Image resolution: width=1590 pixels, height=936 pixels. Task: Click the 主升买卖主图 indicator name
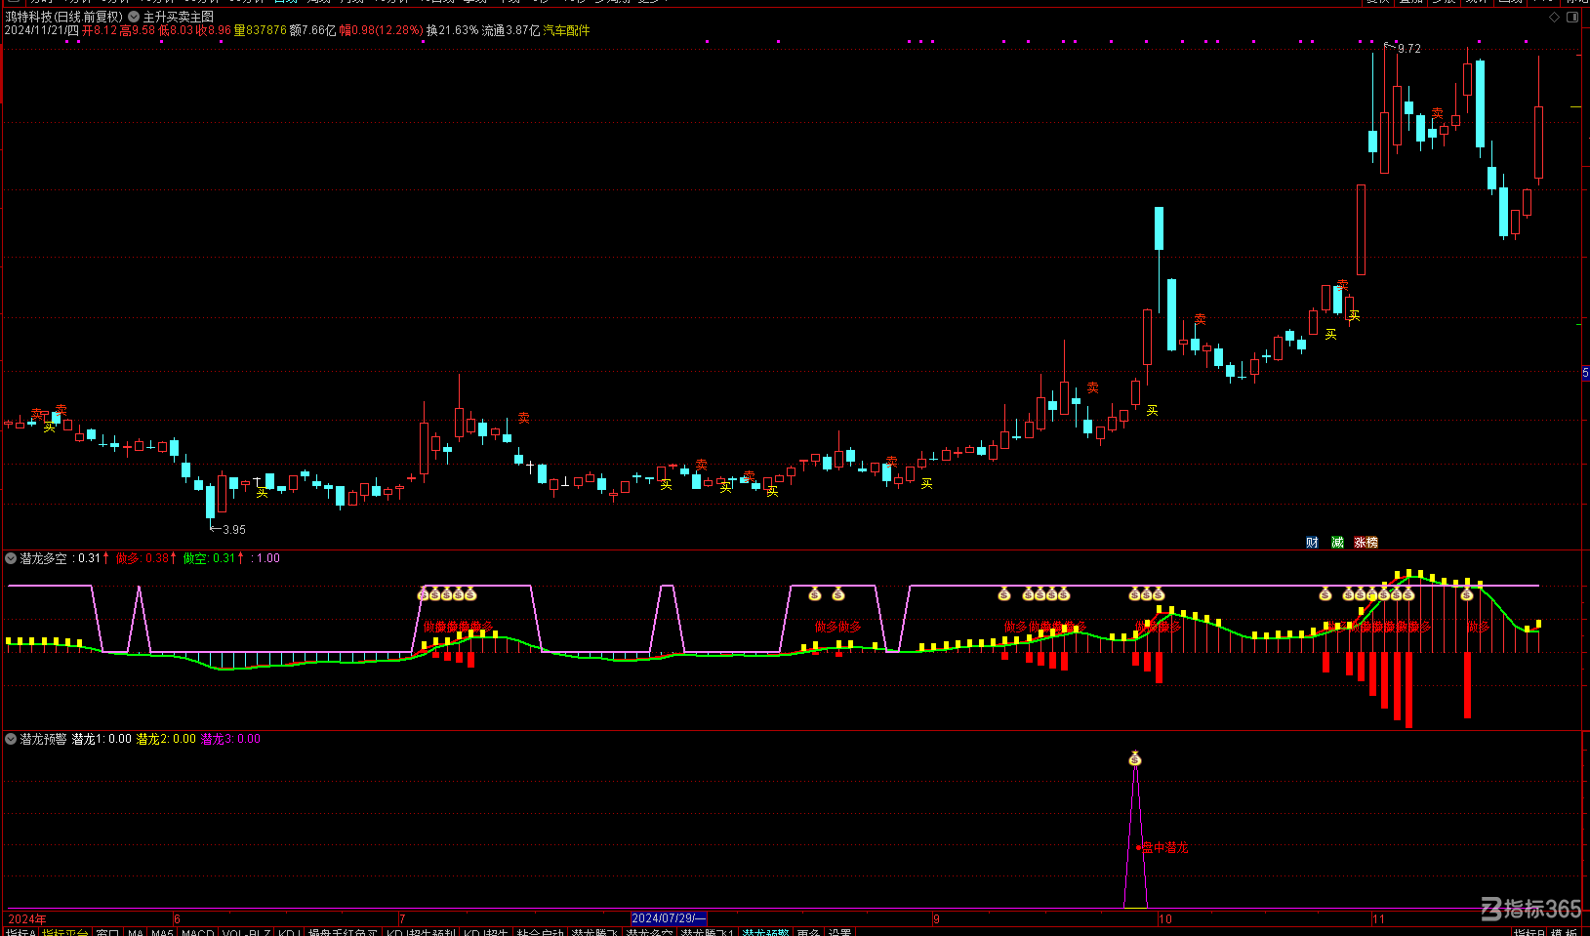coord(179,17)
